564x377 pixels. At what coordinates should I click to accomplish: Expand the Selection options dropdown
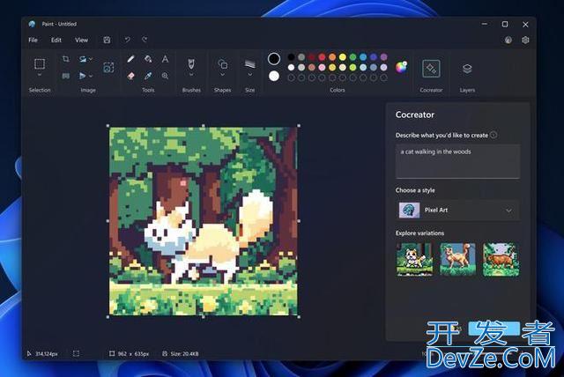coord(40,75)
